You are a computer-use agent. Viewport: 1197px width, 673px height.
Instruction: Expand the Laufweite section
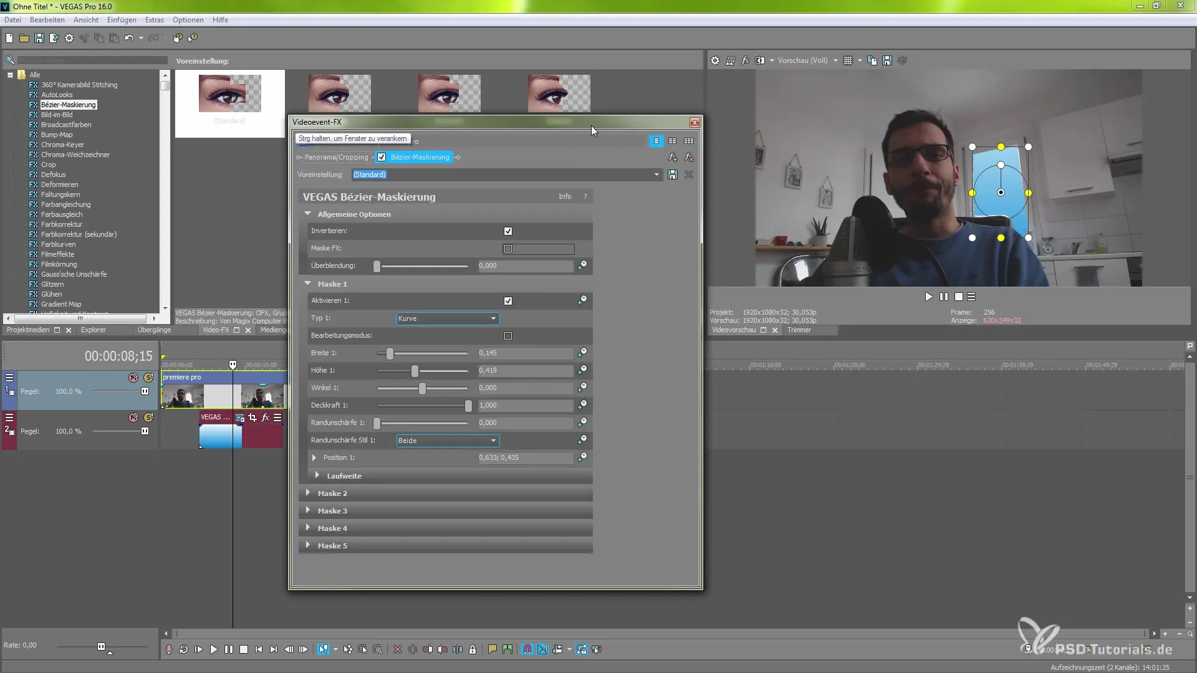tap(318, 475)
